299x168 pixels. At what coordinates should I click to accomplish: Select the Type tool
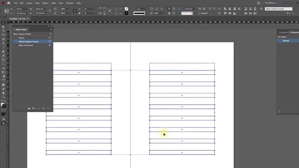coord(3,43)
